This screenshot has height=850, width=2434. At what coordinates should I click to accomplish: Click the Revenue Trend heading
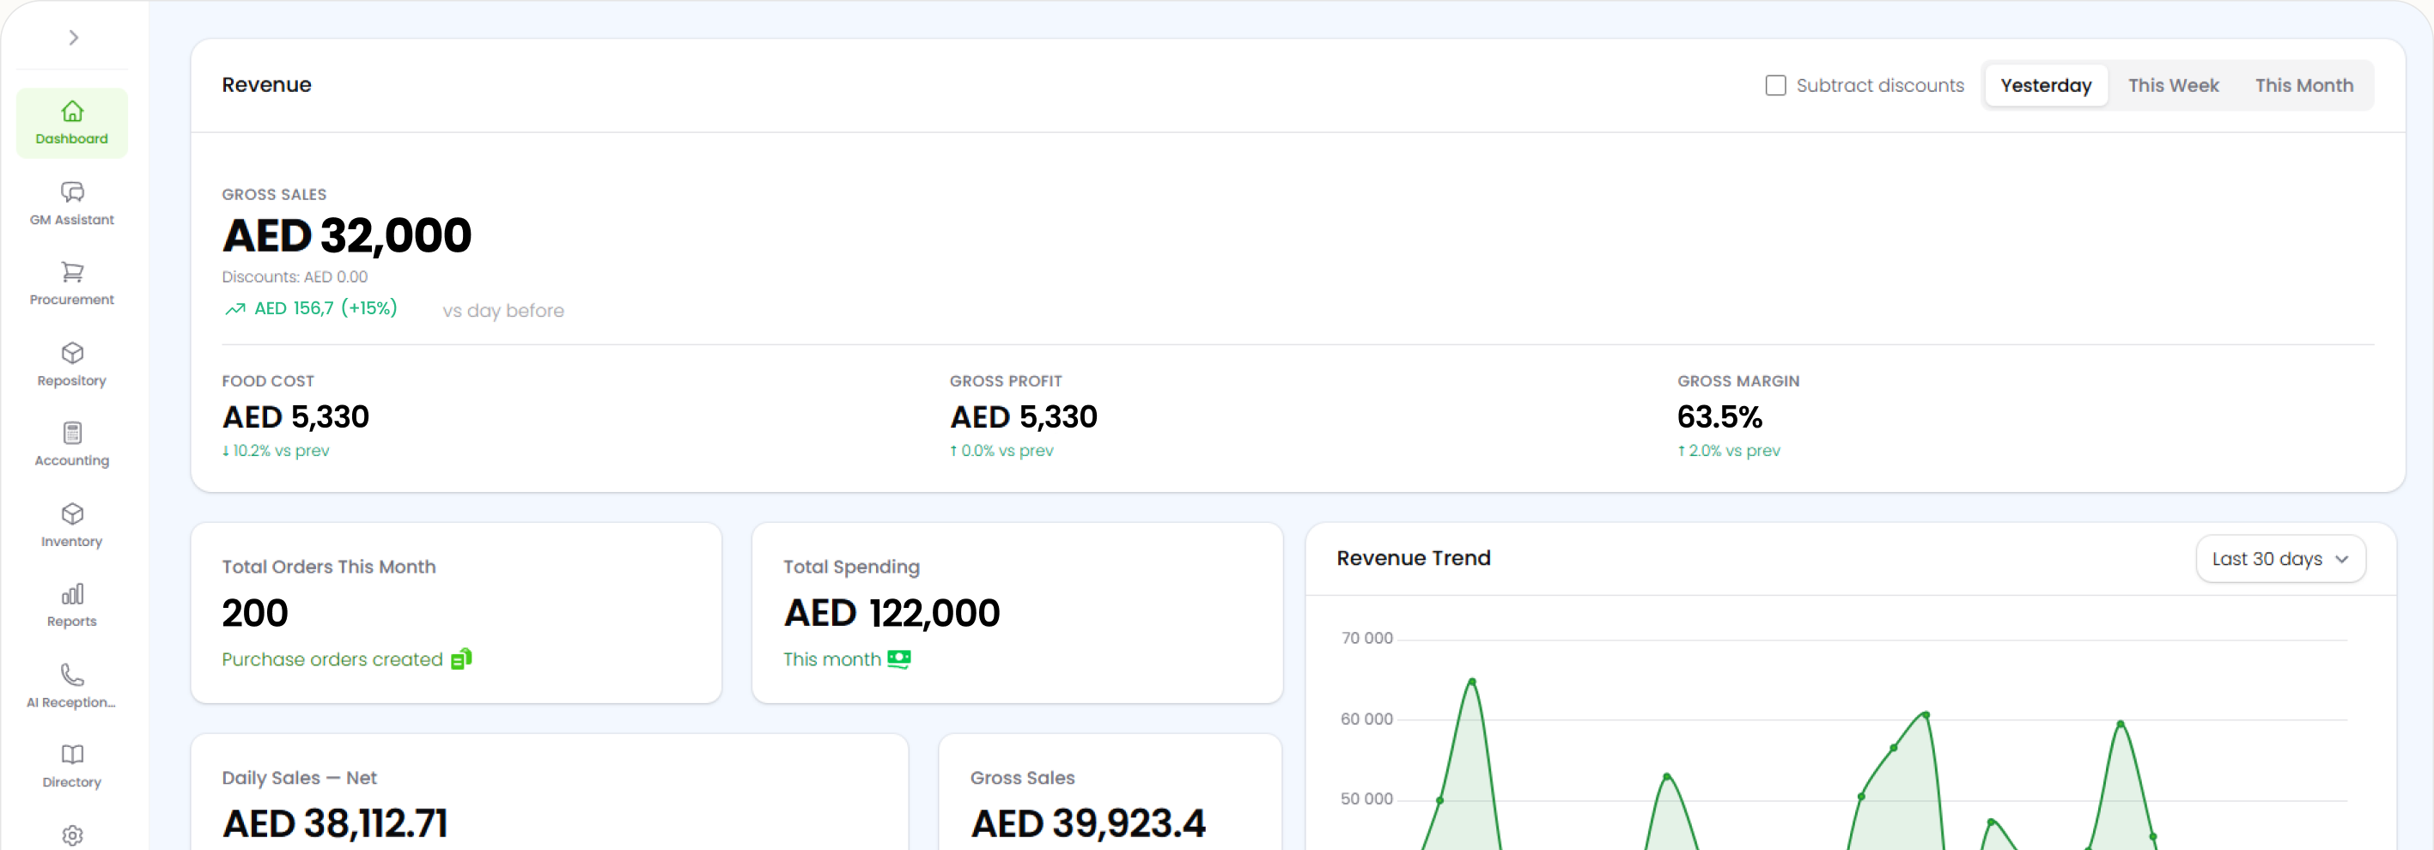[1414, 559]
